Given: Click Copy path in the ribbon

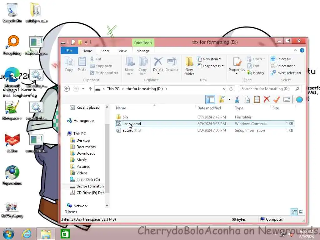Looking at the screenshot, I should point(101,66).
